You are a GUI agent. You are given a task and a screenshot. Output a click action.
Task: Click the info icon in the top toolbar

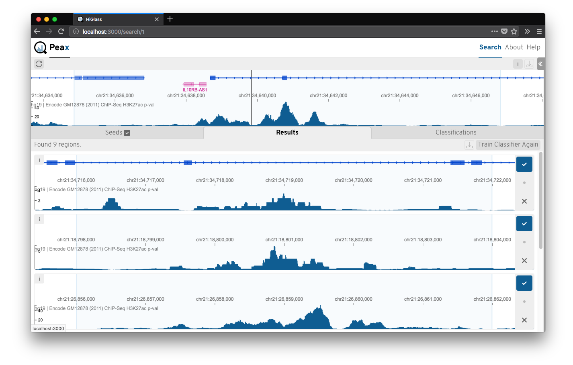(x=518, y=64)
